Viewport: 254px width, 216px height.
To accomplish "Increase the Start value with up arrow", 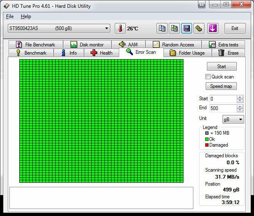I will coord(240,97).
